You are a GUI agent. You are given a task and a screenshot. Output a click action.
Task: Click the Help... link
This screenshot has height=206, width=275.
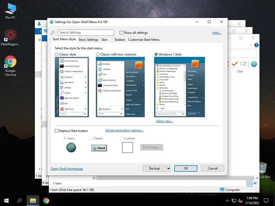pos(217,32)
